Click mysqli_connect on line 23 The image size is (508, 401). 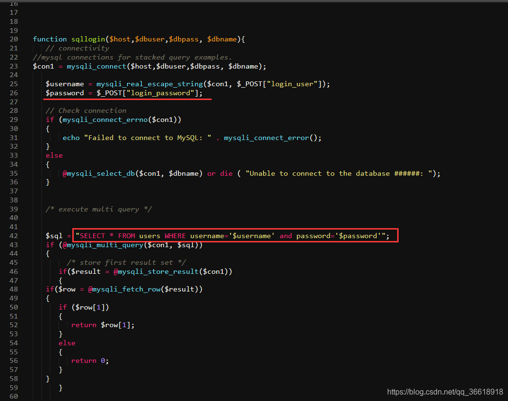pyautogui.click(x=97, y=67)
